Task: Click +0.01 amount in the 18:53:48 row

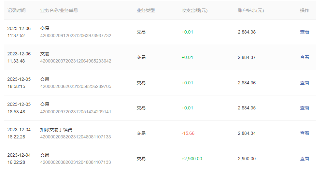Action: point(187,108)
